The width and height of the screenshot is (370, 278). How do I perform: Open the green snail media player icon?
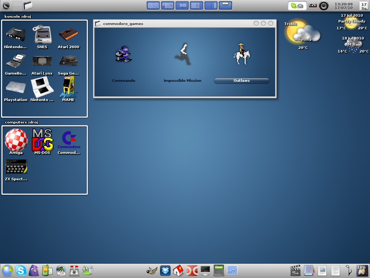click(87, 270)
